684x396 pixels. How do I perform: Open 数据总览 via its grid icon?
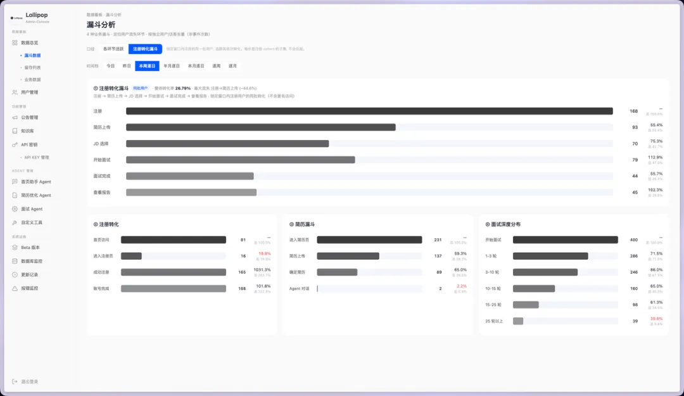pos(15,43)
